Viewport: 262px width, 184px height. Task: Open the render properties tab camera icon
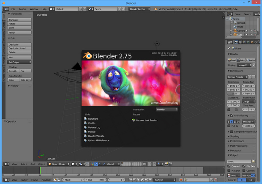pos(236,42)
